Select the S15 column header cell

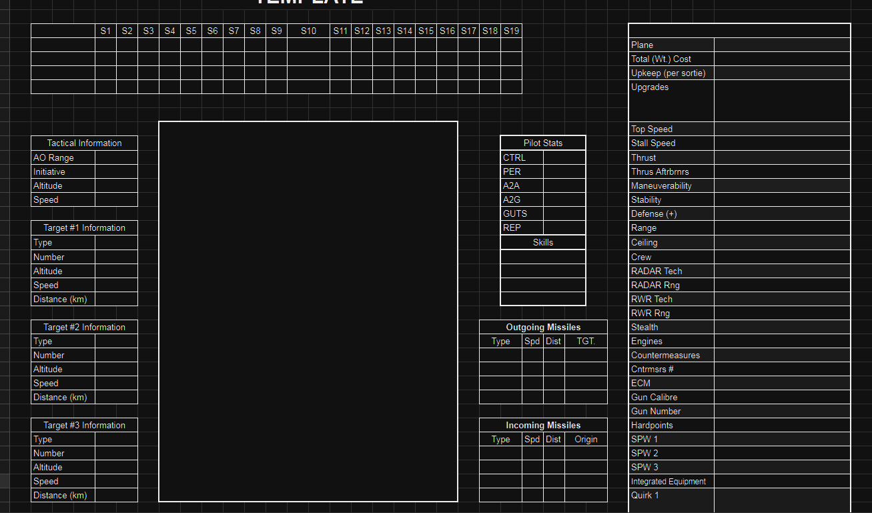pos(426,31)
